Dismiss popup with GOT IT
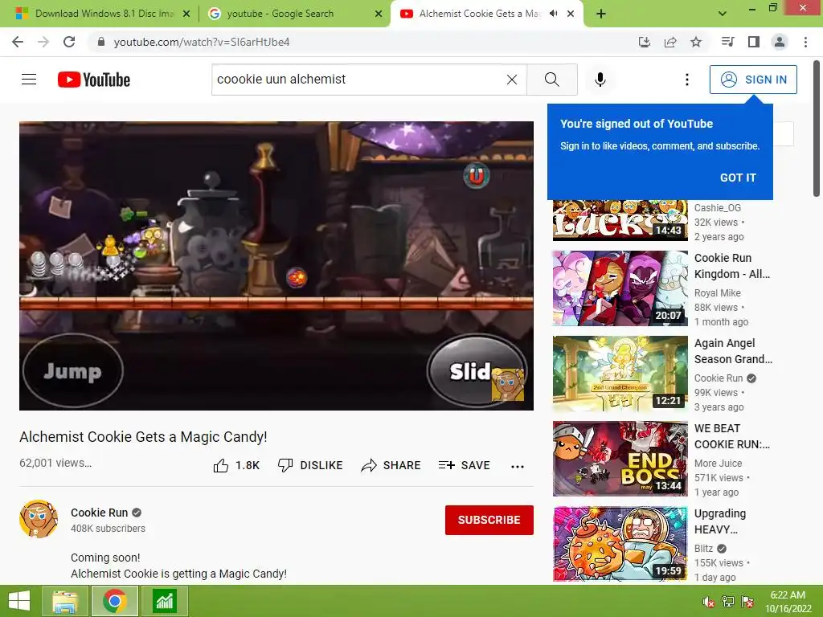This screenshot has height=617, width=823. 738,178
